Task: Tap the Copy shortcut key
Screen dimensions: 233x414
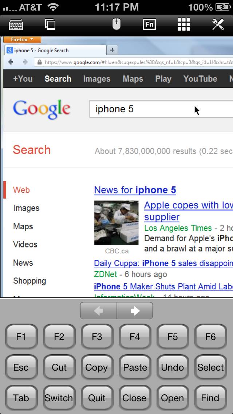Action: [x=96, y=367]
